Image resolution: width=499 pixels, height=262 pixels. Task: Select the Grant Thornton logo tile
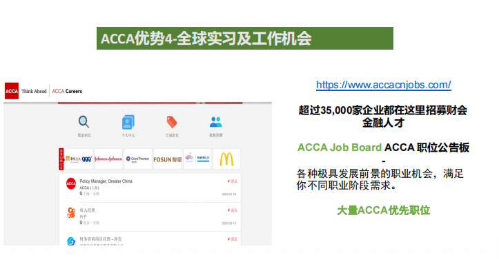(138, 159)
